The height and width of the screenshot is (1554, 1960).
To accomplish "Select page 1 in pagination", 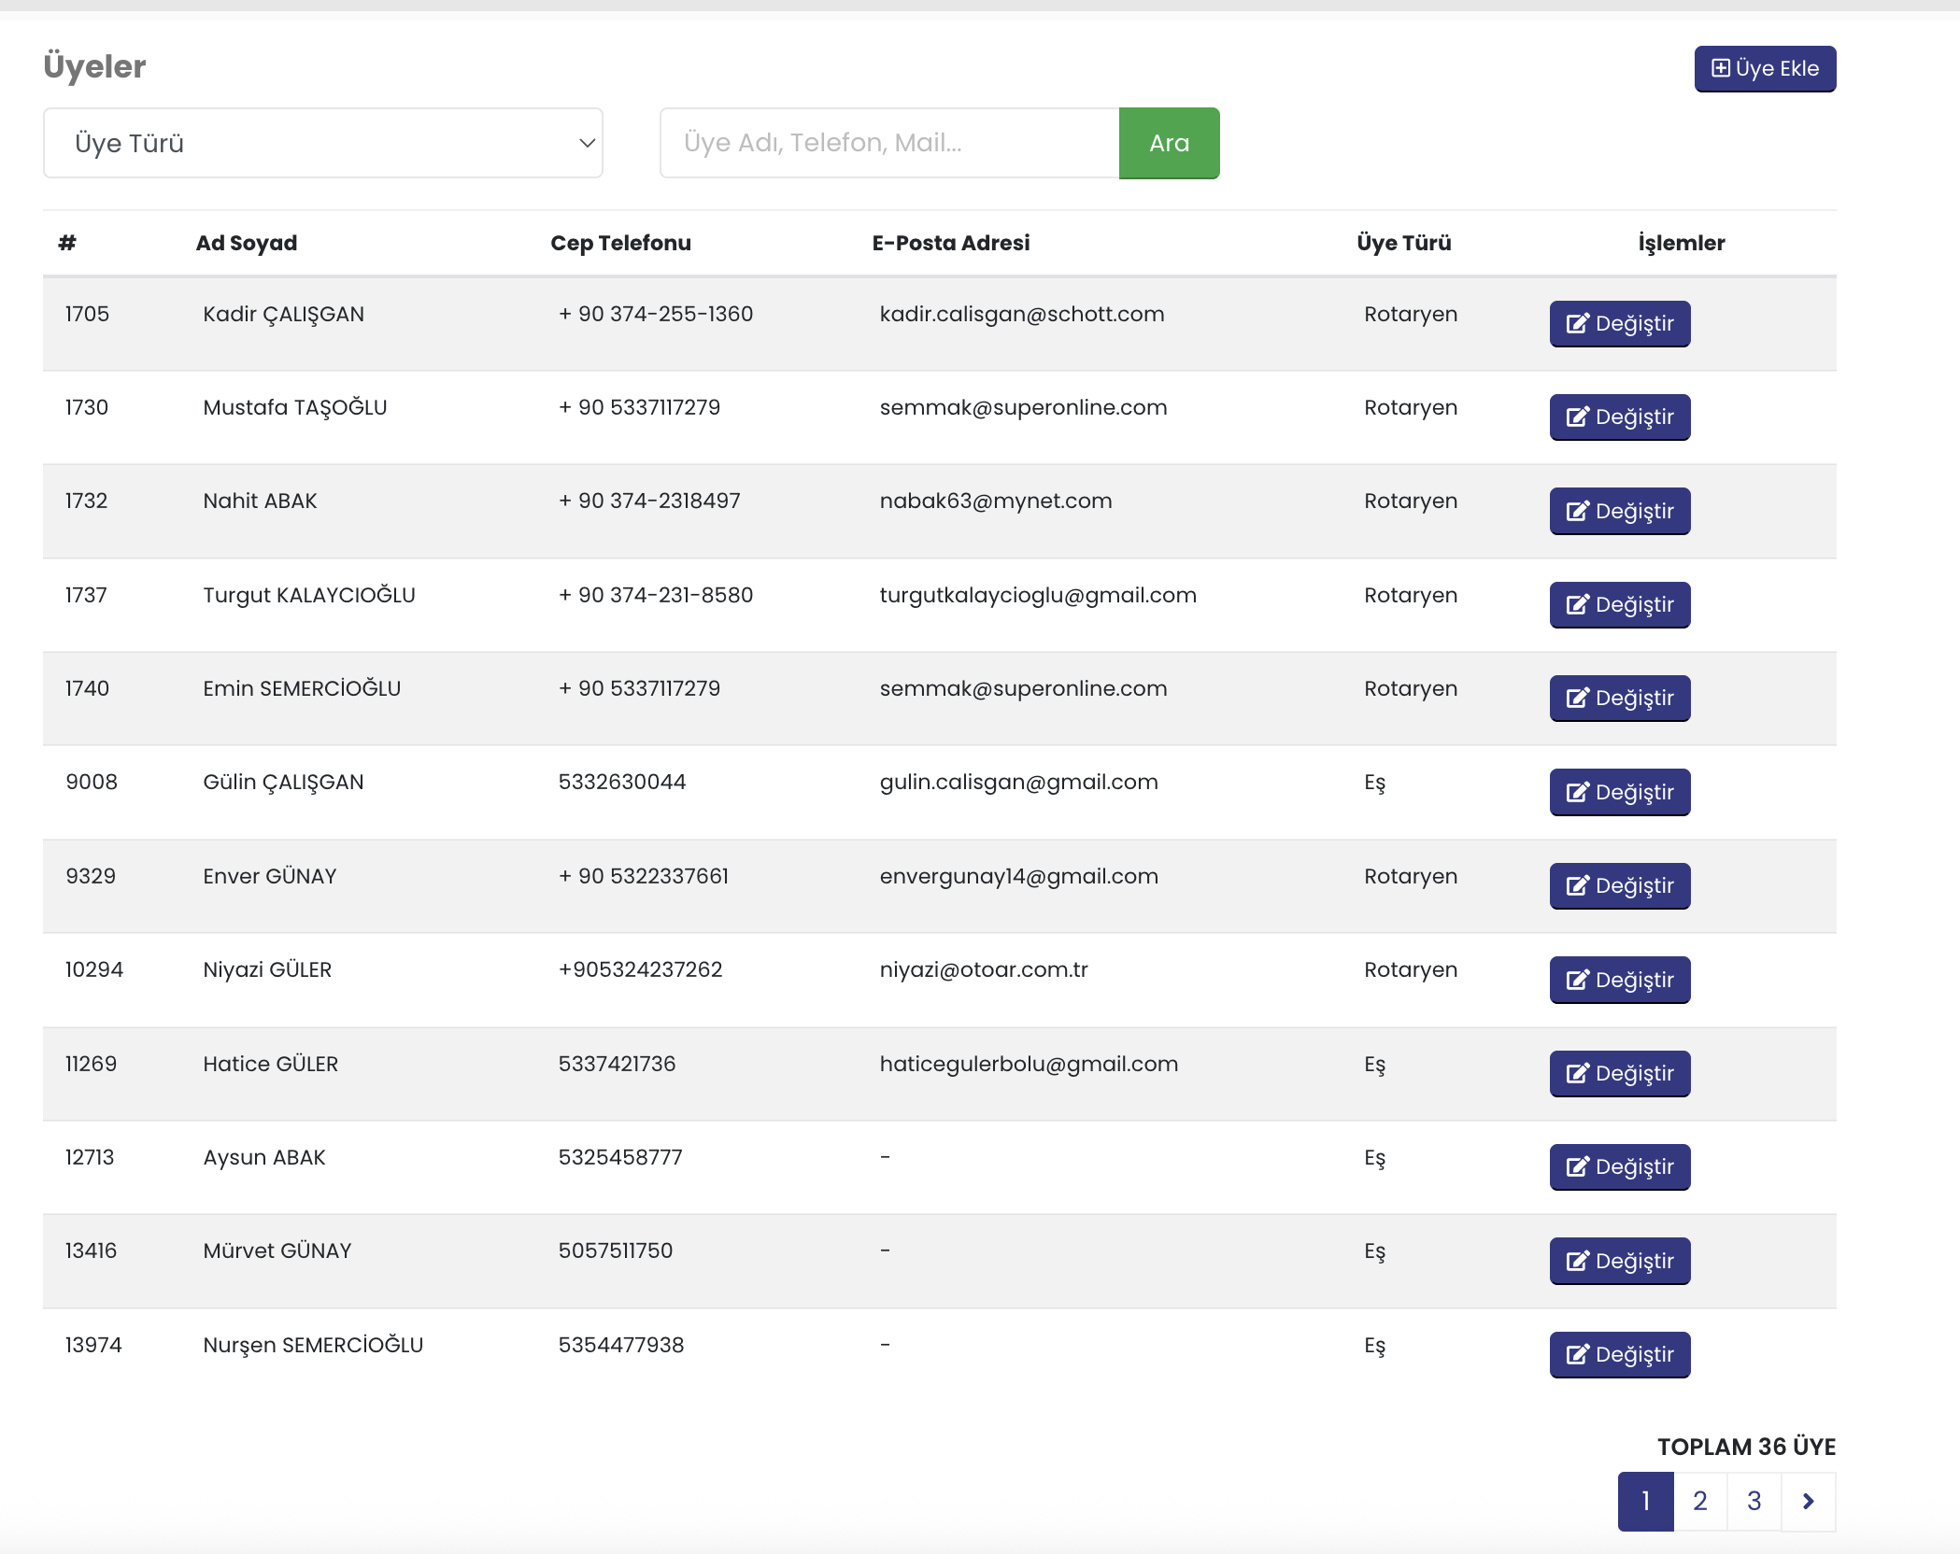I will 1645,1501.
